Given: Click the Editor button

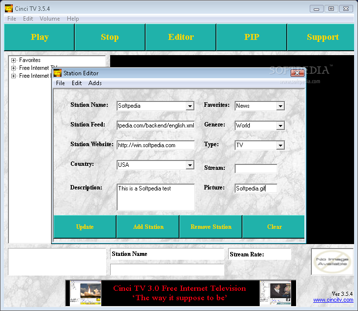Looking at the screenshot, I should (181, 37).
